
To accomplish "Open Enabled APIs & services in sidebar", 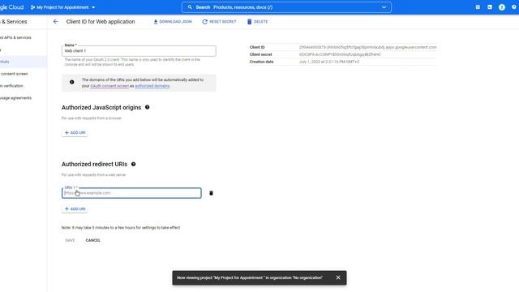I will click(x=15, y=38).
